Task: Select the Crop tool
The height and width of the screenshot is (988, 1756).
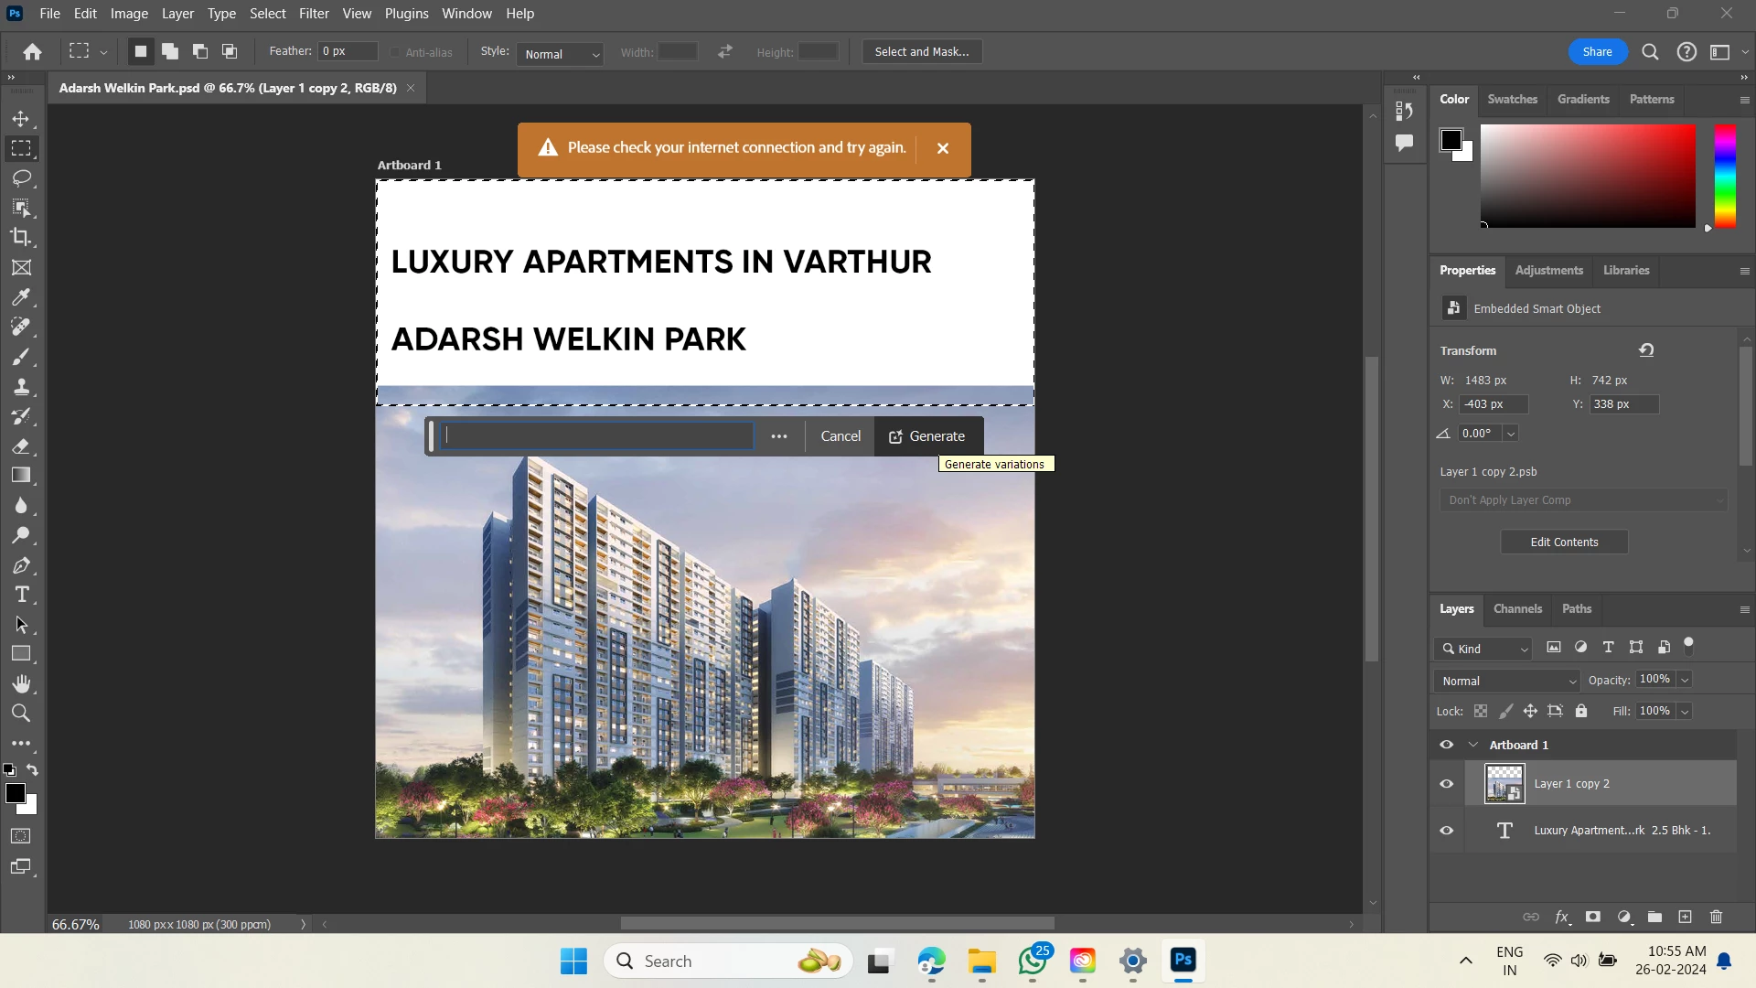Action: click(21, 237)
